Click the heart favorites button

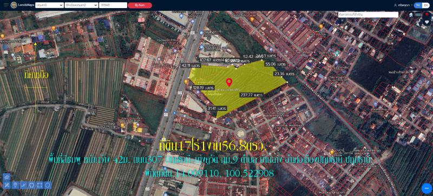tap(427, 22)
